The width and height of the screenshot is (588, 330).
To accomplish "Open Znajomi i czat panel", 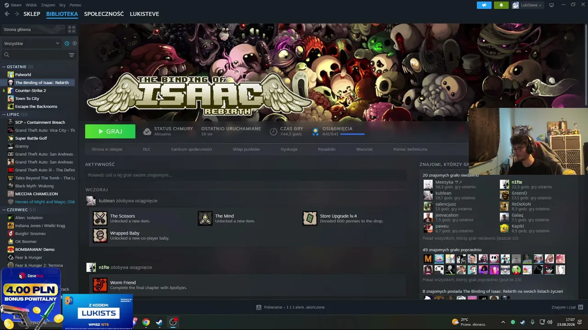I will [567, 307].
